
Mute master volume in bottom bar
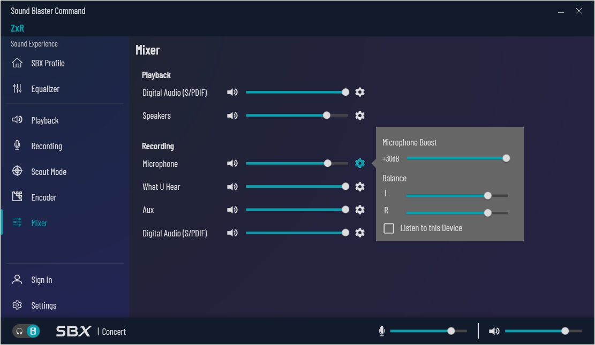[x=494, y=332]
